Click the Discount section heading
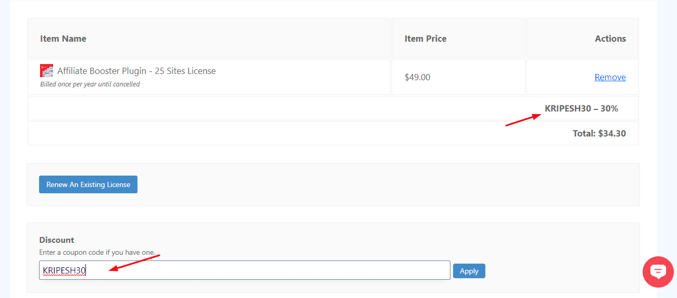The width and height of the screenshot is (677, 298). coord(57,240)
